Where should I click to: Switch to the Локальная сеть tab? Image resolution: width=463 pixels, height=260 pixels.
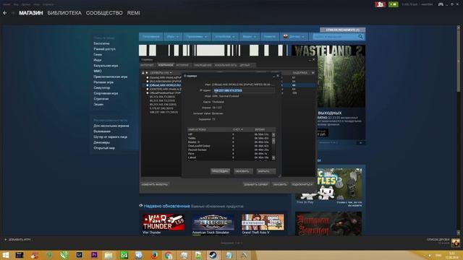[x=226, y=65]
